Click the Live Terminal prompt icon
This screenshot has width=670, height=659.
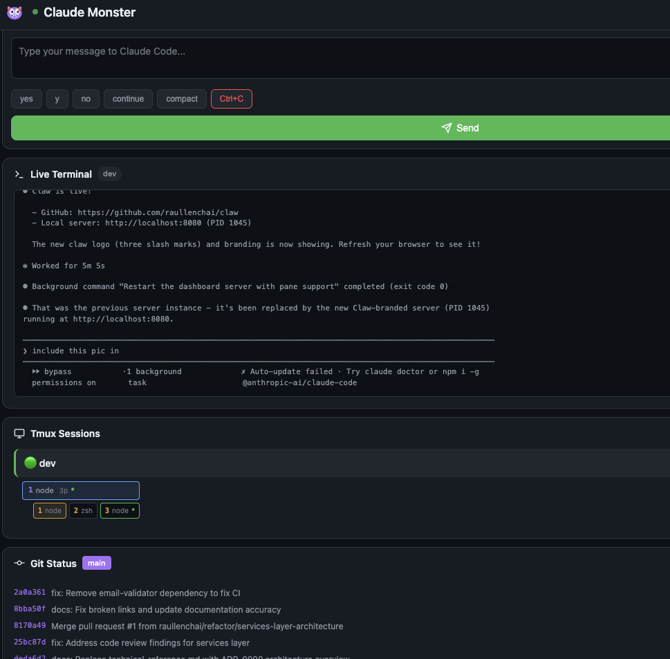19,174
